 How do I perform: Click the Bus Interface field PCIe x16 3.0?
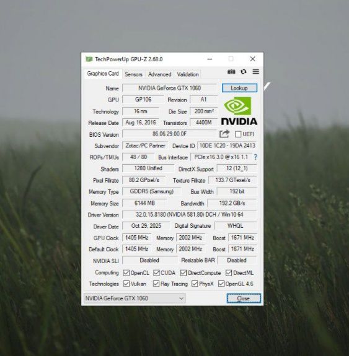tap(221, 157)
